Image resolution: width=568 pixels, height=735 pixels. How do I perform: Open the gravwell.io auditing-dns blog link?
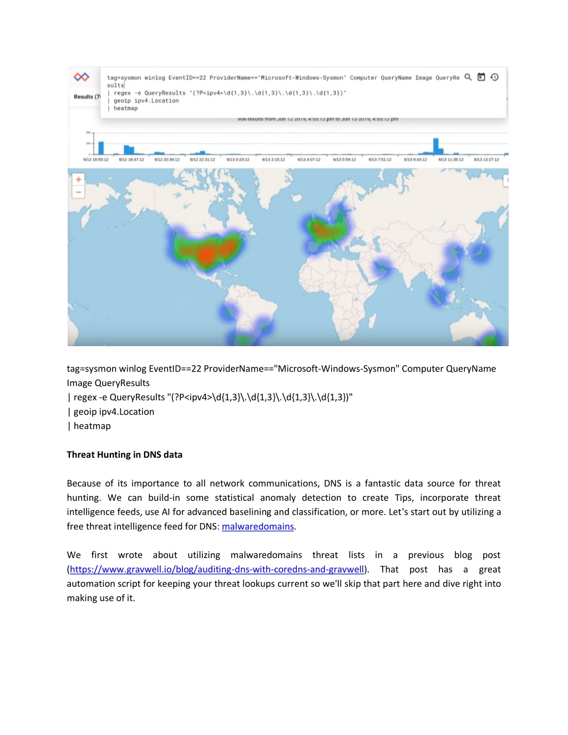[217, 569]
